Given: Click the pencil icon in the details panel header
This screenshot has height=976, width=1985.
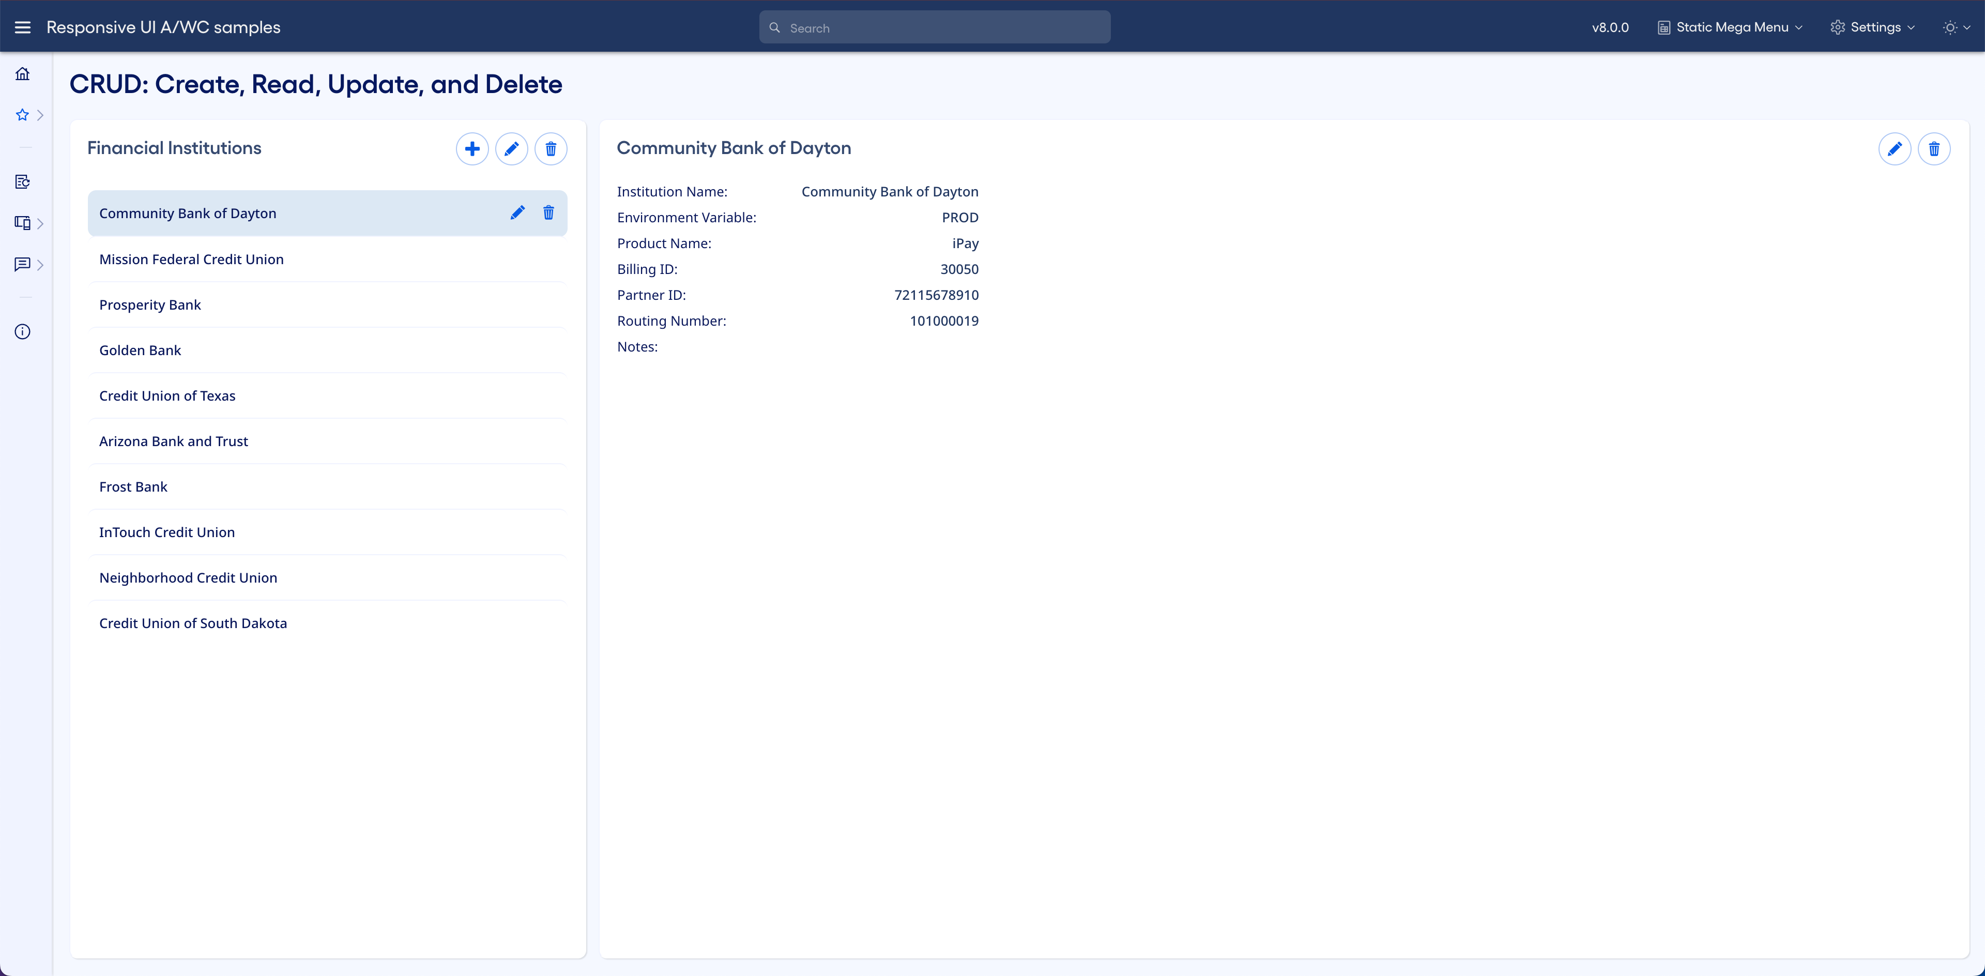Looking at the screenshot, I should [x=1894, y=149].
